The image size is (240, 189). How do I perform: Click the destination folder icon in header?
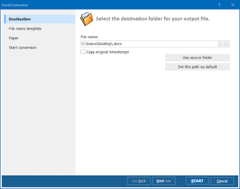pyautogui.click(x=87, y=19)
